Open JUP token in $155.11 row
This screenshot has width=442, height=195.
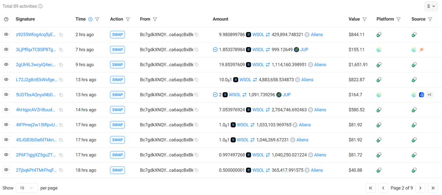pos(304,50)
